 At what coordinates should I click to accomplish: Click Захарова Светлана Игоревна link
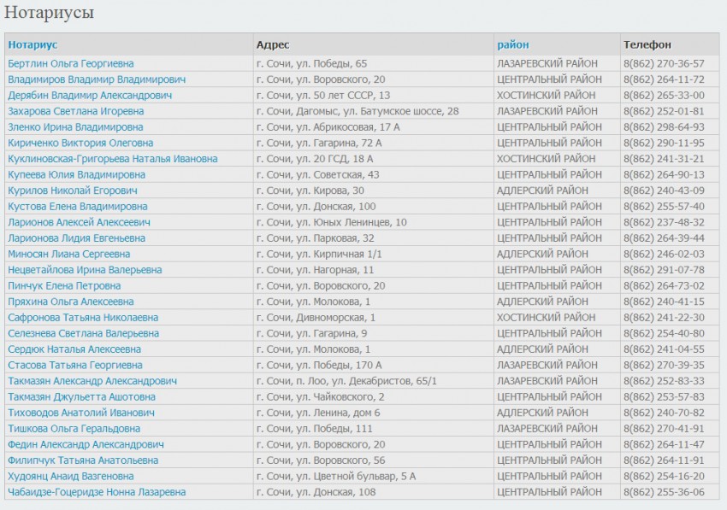(x=75, y=111)
